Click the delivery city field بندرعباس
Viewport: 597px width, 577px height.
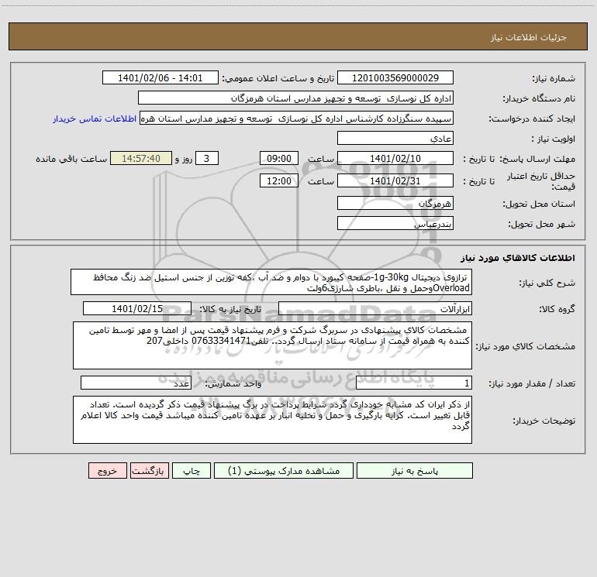click(395, 224)
